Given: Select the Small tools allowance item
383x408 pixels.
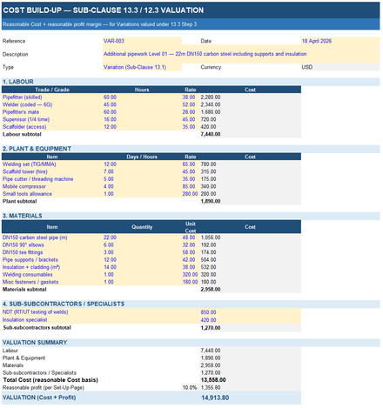Looking at the screenshot, I should [x=27, y=194].
